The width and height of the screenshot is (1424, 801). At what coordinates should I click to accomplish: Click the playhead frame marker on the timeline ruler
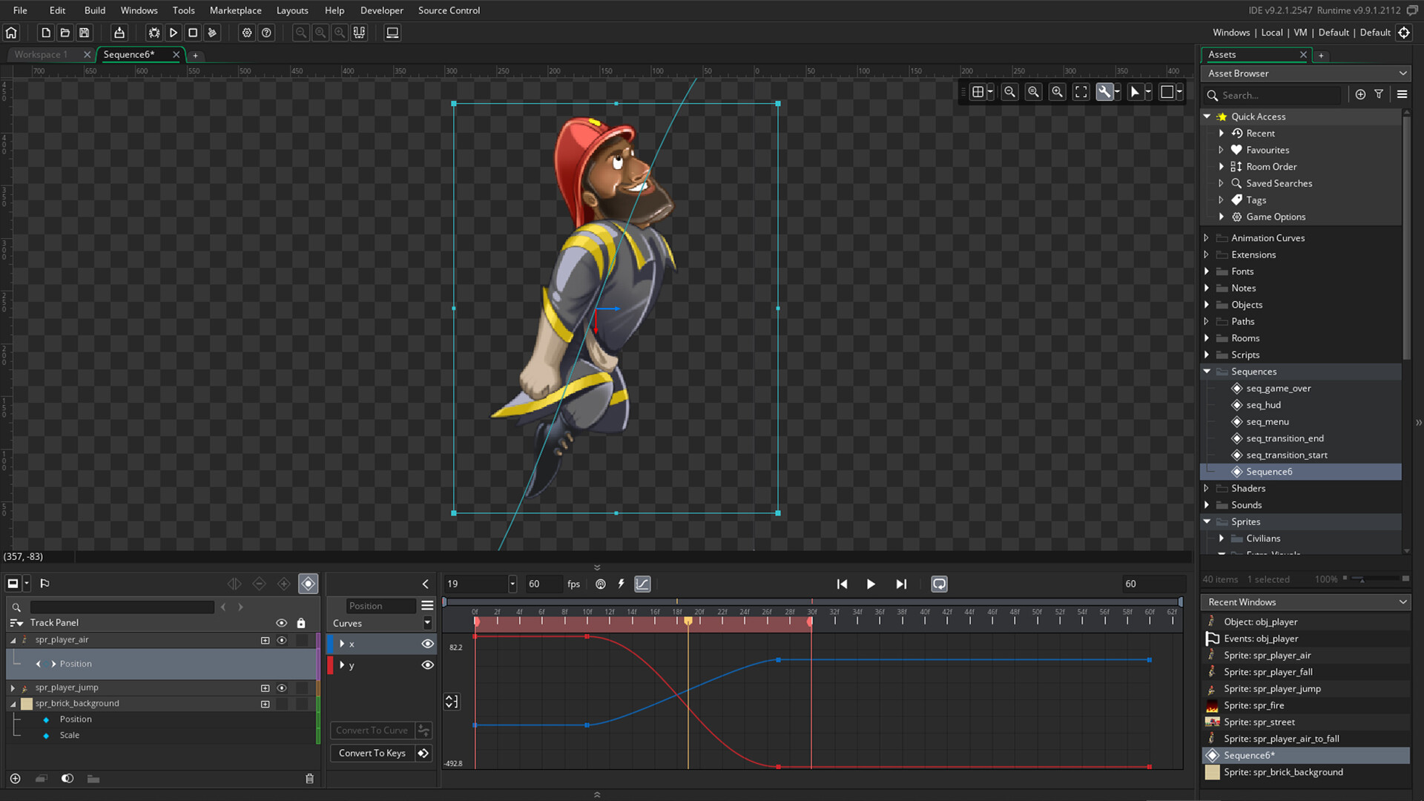(x=688, y=622)
